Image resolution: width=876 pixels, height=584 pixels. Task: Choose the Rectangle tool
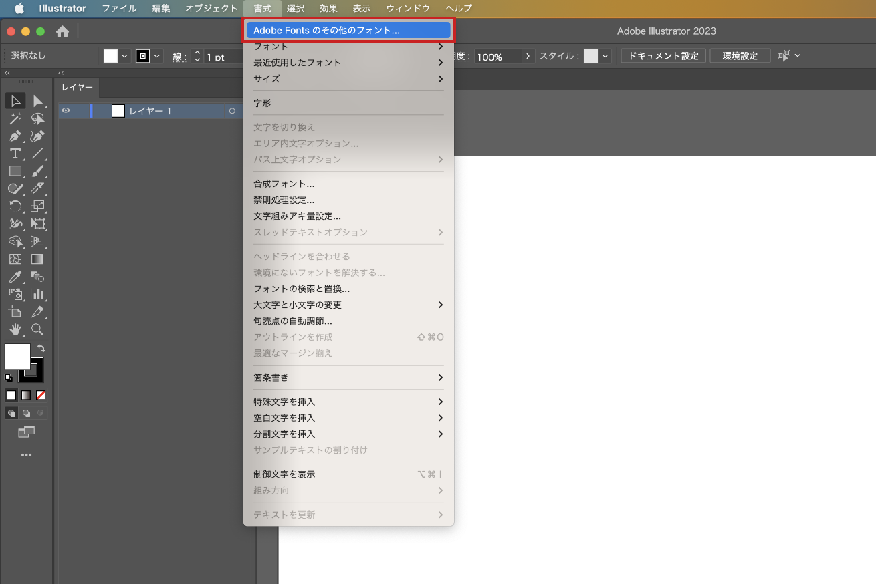15,172
